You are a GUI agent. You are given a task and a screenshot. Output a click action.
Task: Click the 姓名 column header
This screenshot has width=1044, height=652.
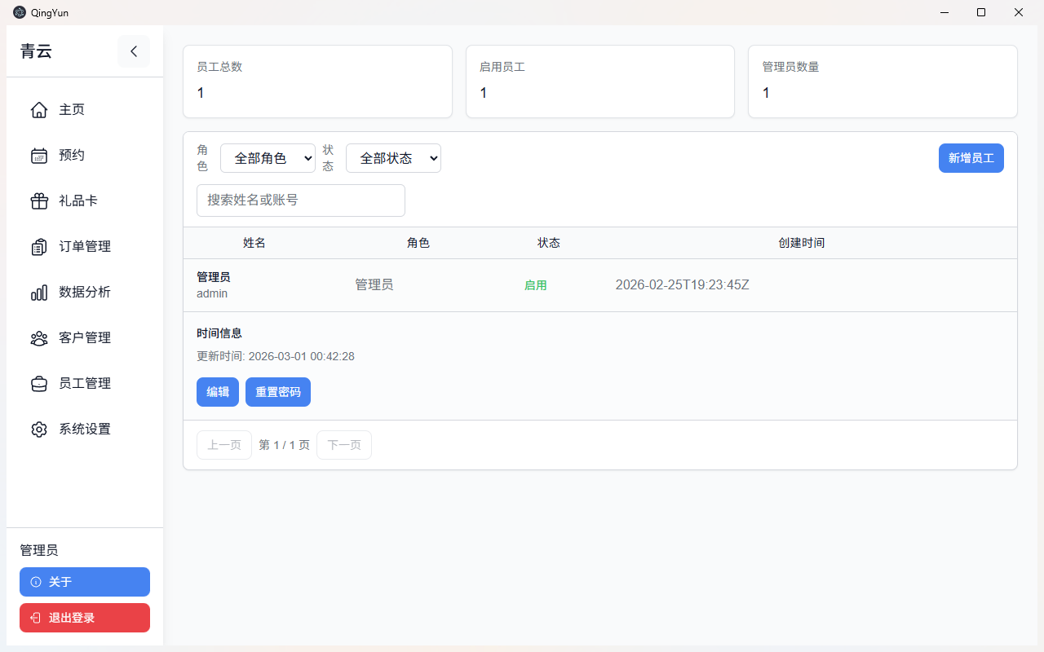[254, 243]
